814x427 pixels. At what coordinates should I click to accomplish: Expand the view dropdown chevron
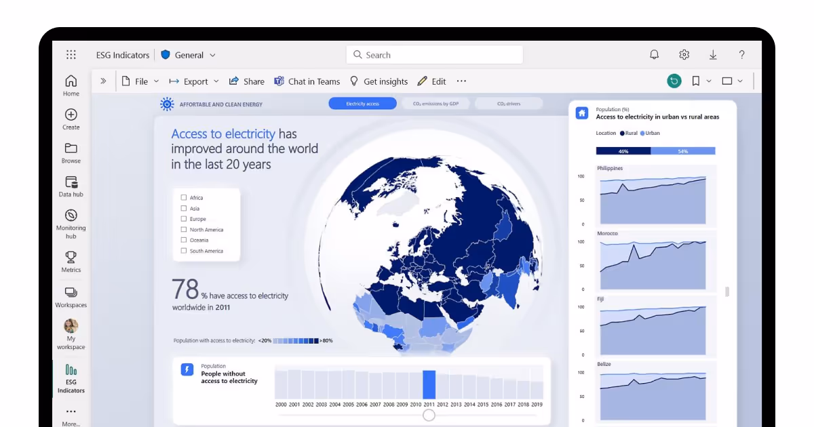(x=740, y=81)
